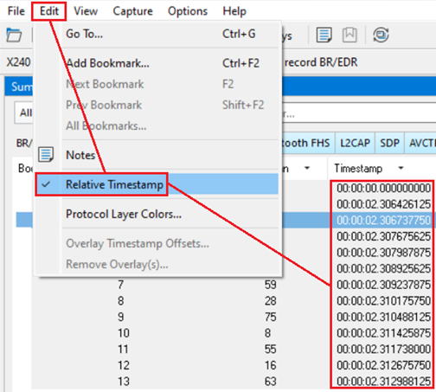Viewport: 436px width, 392px height.
Task: Click value 55 in frame 11 row
Action: coord(271,350)
